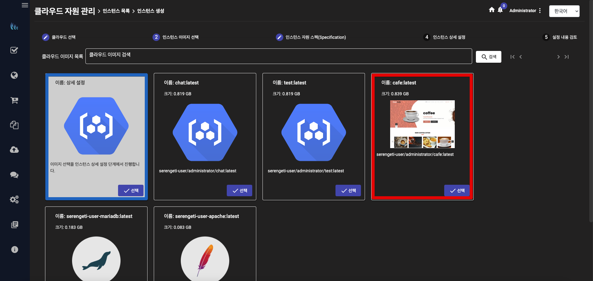593x281 pixels.
Task: Click the 검색 search button
Action: 488,57
